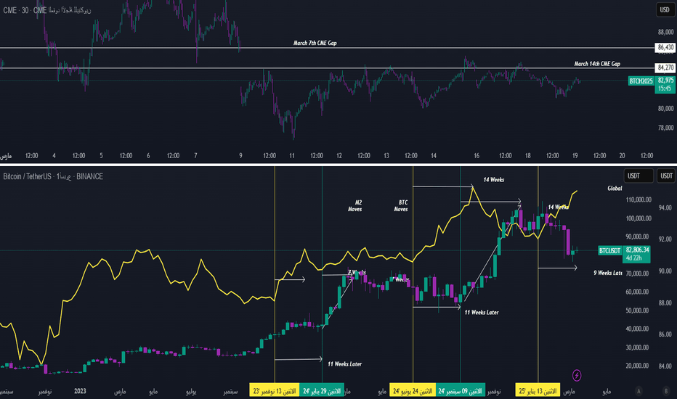
Task: Click the purple lightning bolt event icon
Action: pyautogui.click(x=577, y=375)
